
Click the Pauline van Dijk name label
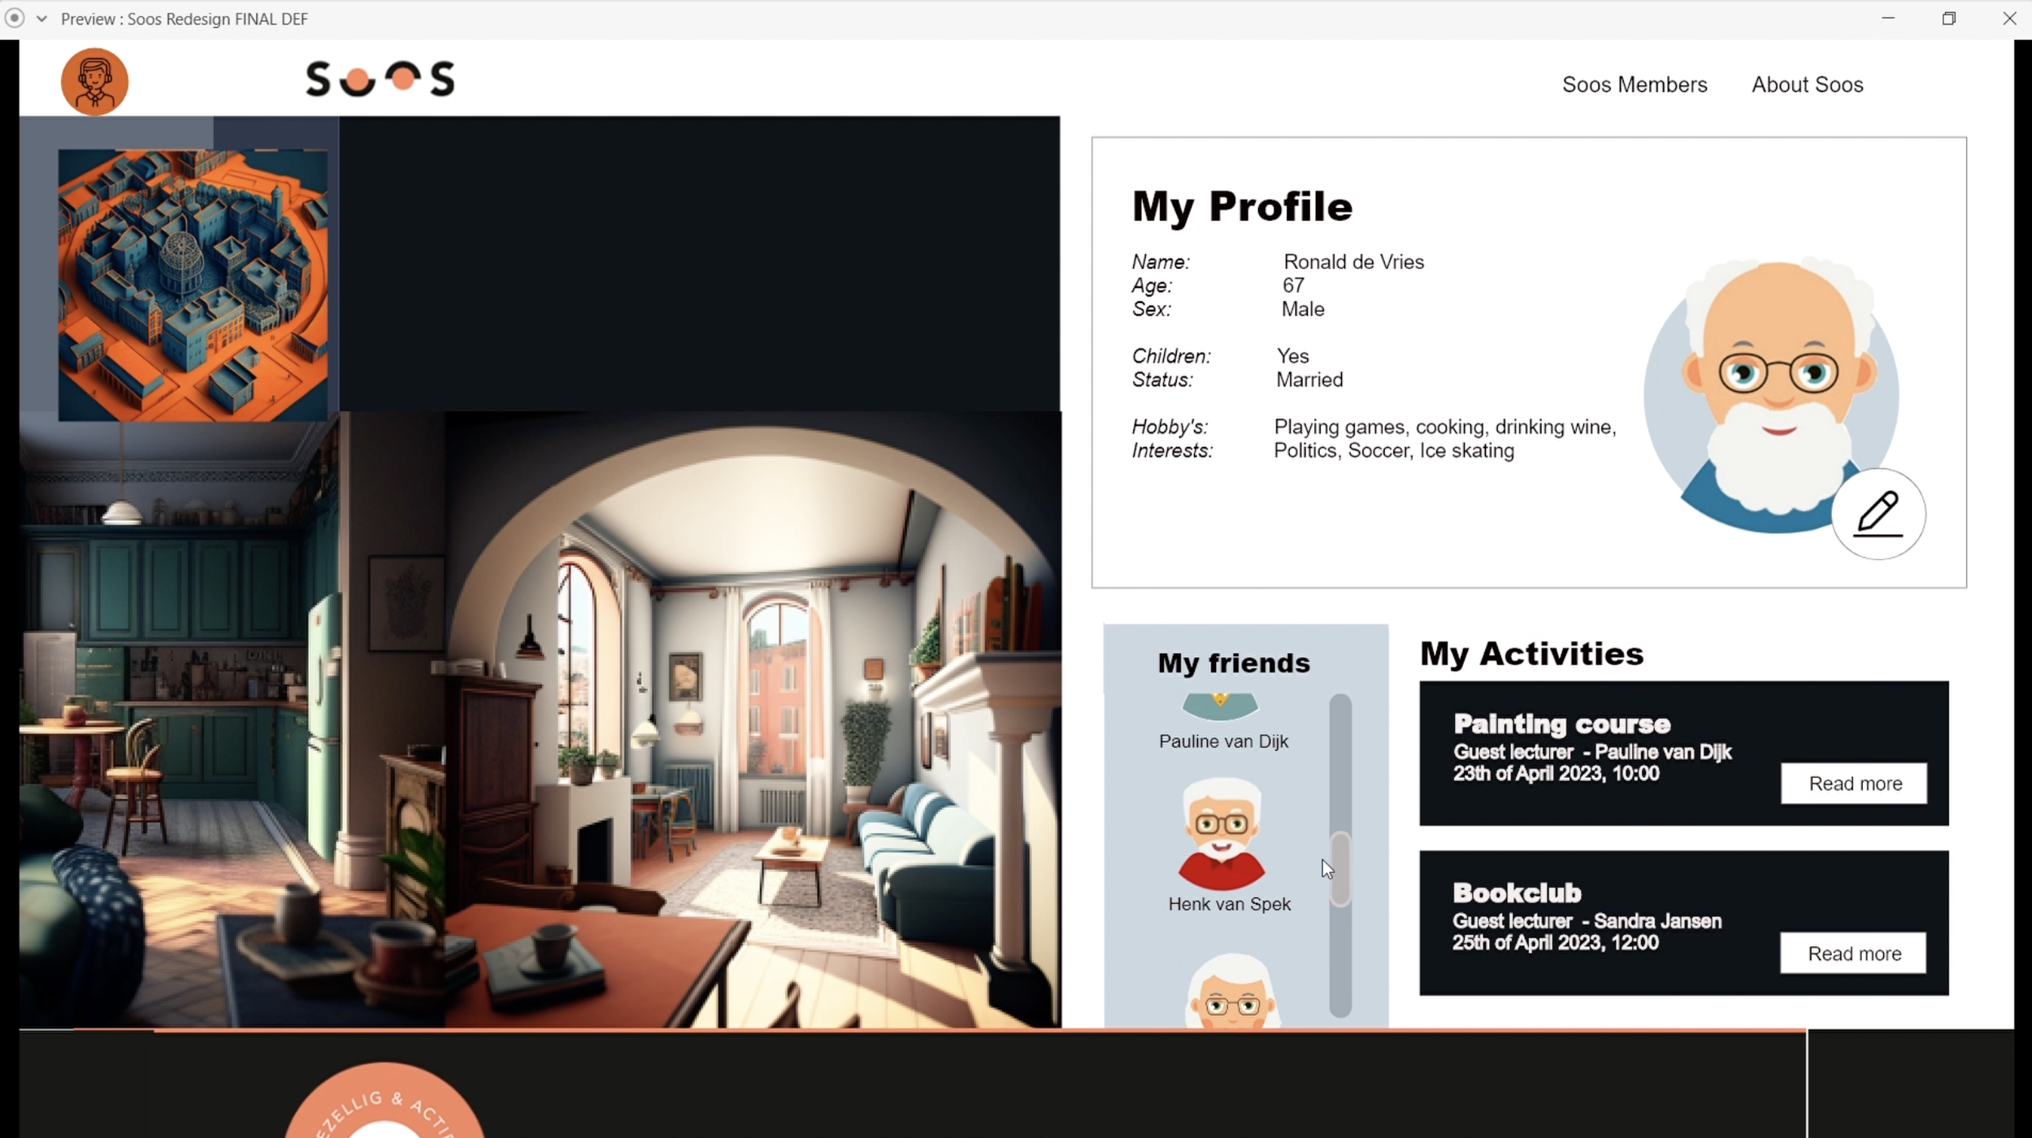click(x=1223, y=741)
